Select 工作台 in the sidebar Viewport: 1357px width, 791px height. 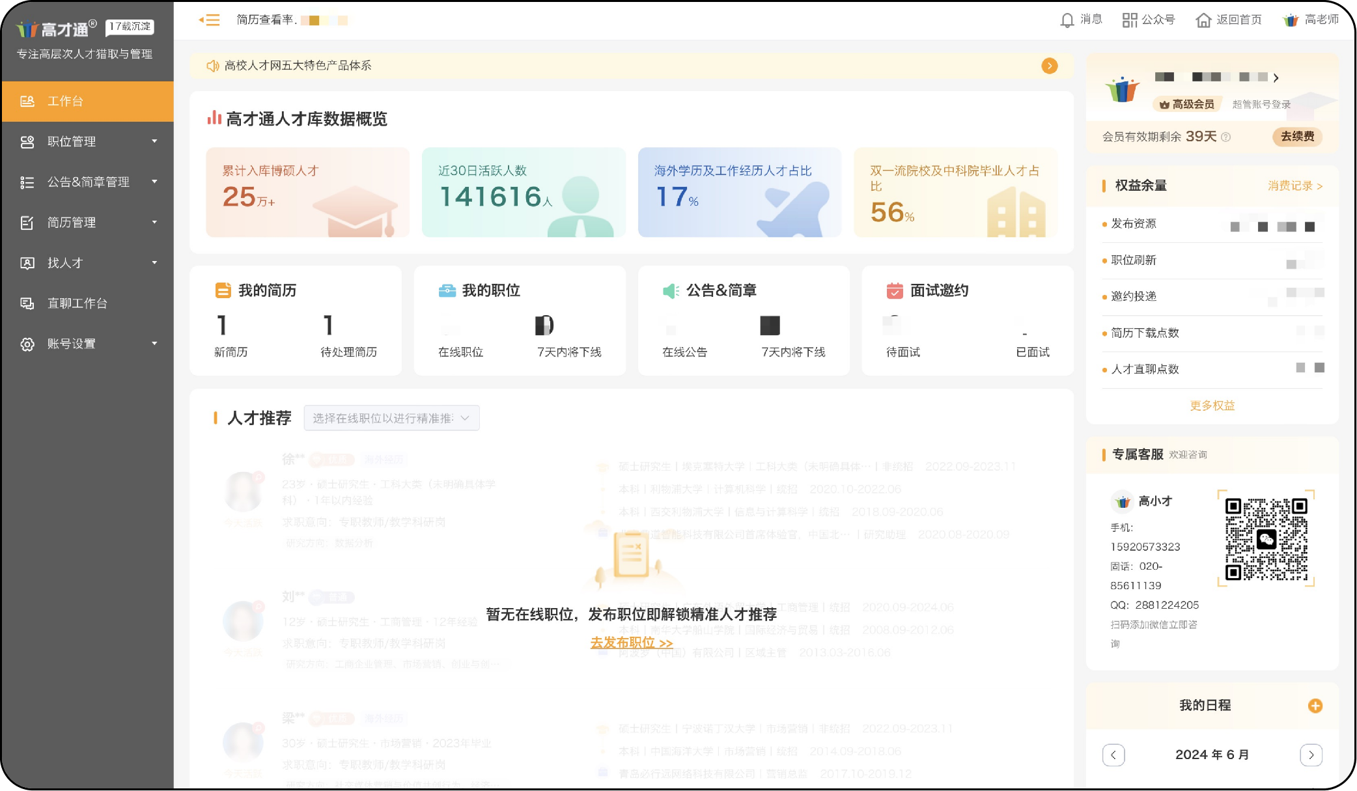point(88,101)
